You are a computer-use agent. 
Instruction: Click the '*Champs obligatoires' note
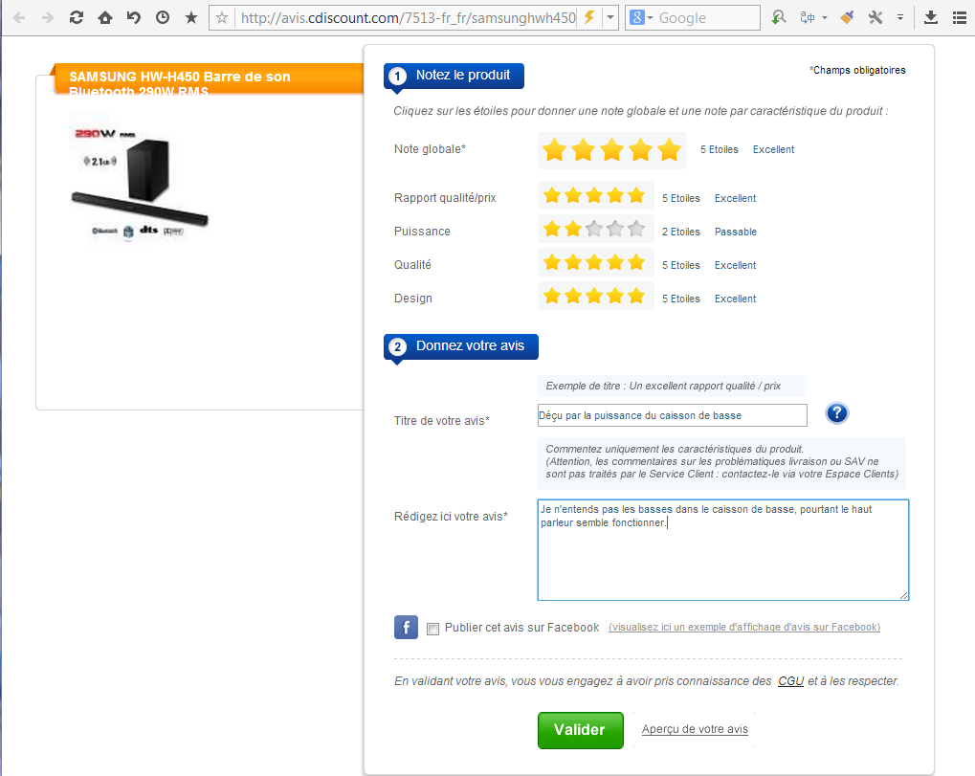point(857,70)
